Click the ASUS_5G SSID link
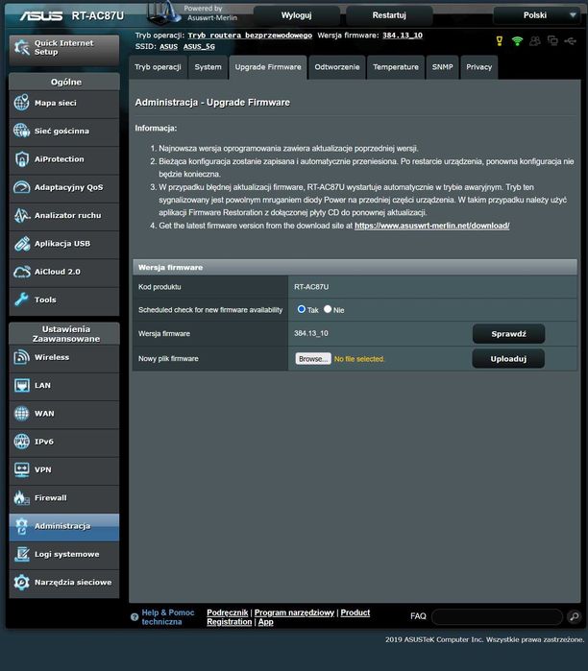Image resolution: width=588 pixels, height=671 pixels. [x=199, y=47]
